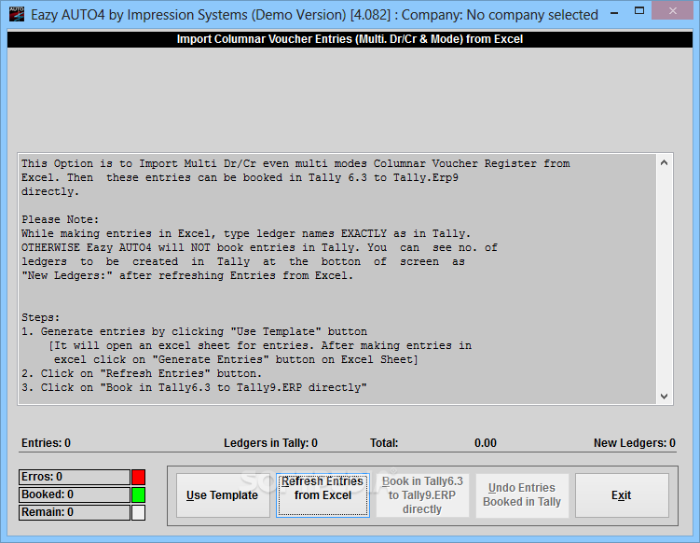Click the 'Remain: 0' field
The image size is (700, 543).
coord(75,512)
